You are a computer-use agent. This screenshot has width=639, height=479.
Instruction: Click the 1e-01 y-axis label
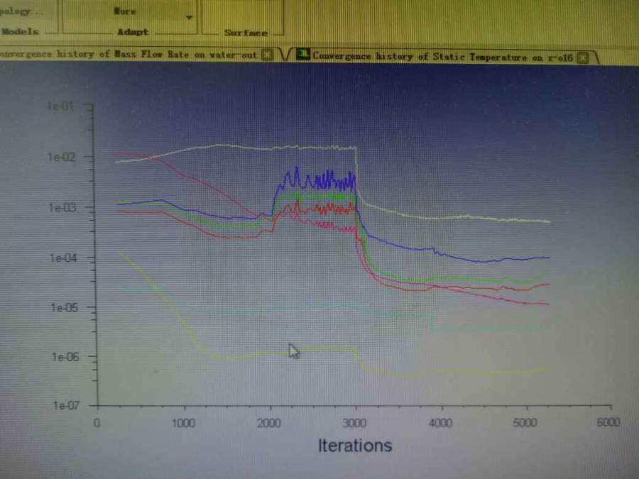[61, 106]
